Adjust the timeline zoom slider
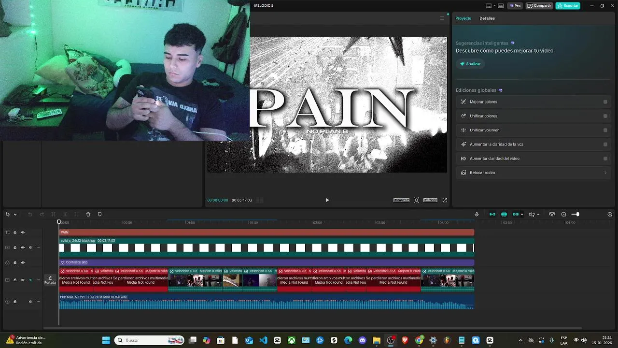Screen dimensions: 618x348 [575, 214]
